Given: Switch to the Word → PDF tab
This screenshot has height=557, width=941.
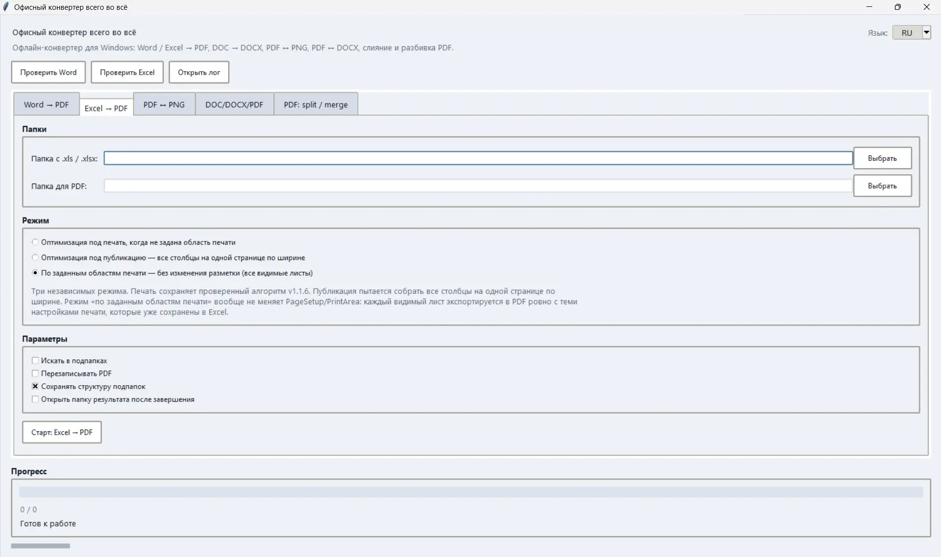Looking at the screenshot, I should [x=46, y=104].
